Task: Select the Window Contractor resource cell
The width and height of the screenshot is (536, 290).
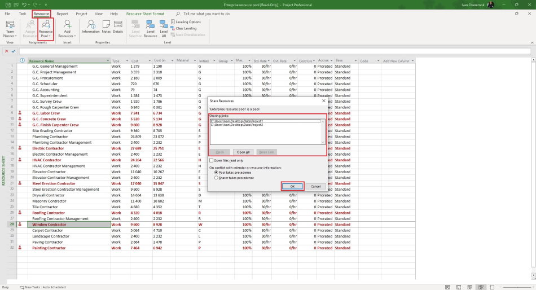Action: [x=69, y=225]
